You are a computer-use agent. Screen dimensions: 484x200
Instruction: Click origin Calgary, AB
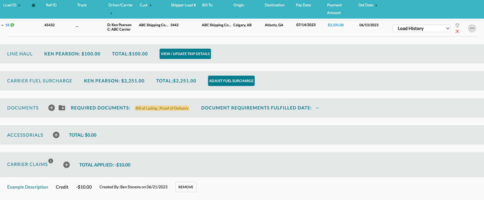[242, 25]
